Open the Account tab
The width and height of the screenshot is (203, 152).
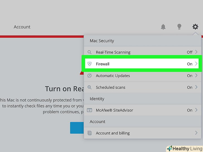[22, 27]
